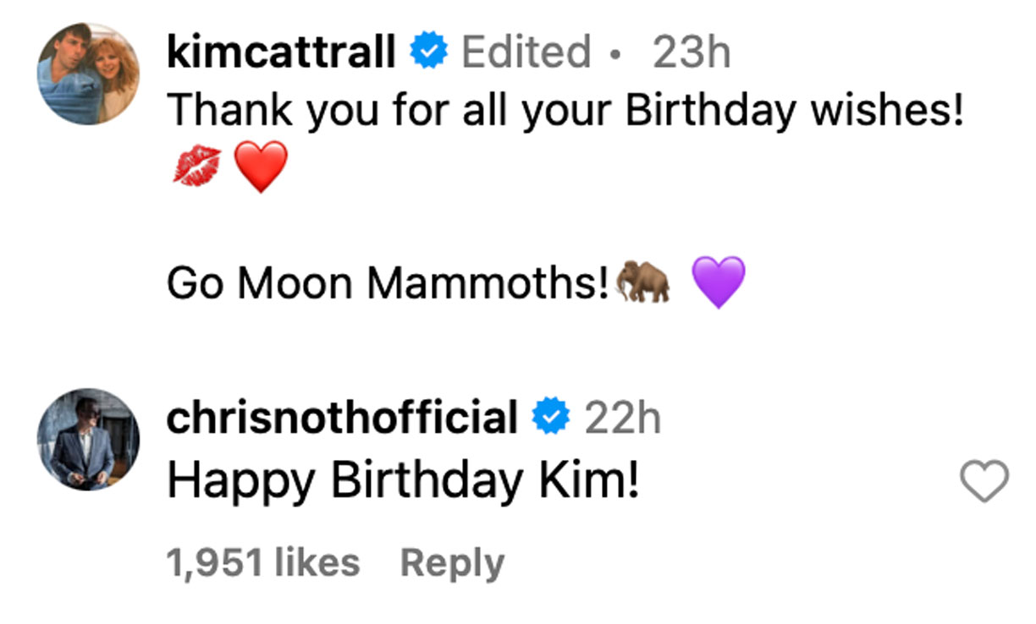Viewport: 1036px width, 624px height.
Task: Like Chris Noth's comment with the heart icon
Action: point(984,482)
